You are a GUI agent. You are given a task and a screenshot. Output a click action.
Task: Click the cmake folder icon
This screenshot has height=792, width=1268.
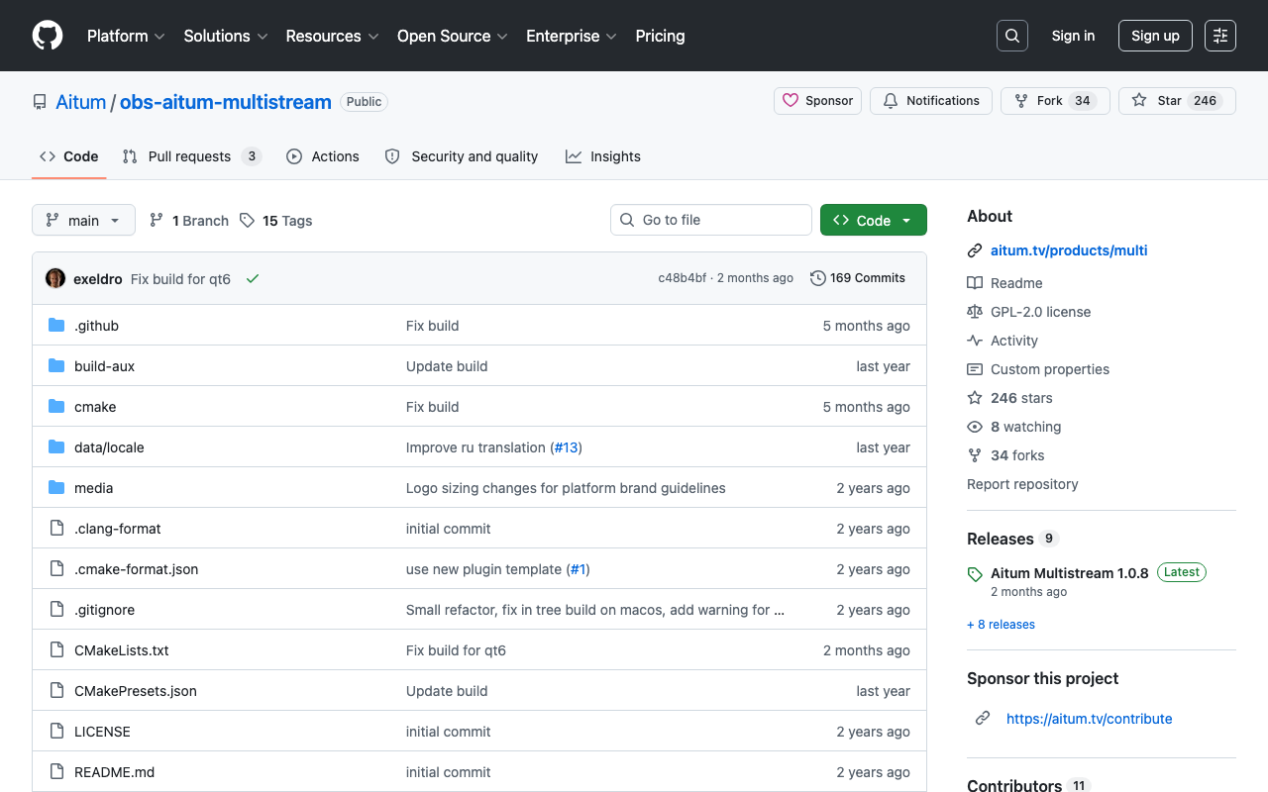tap(56, 407)
